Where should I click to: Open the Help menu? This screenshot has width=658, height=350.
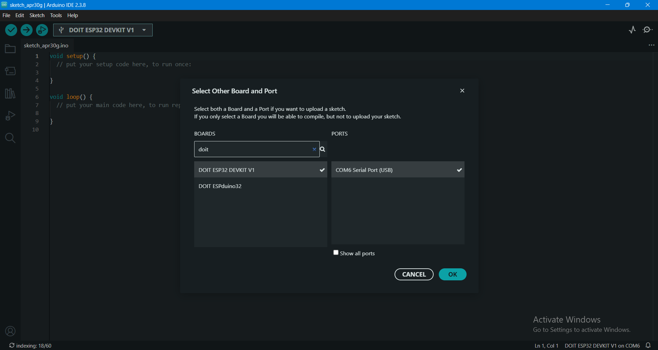72,15
